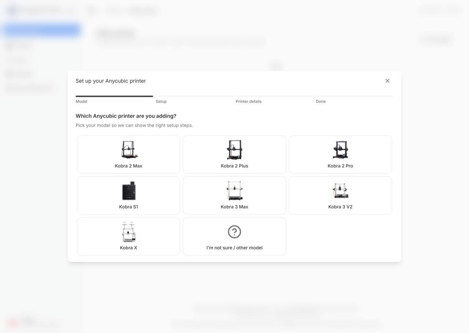Click the Kobra 3 Max label
Viewport: 469px width, 333px height.
[x=234, y=207]
